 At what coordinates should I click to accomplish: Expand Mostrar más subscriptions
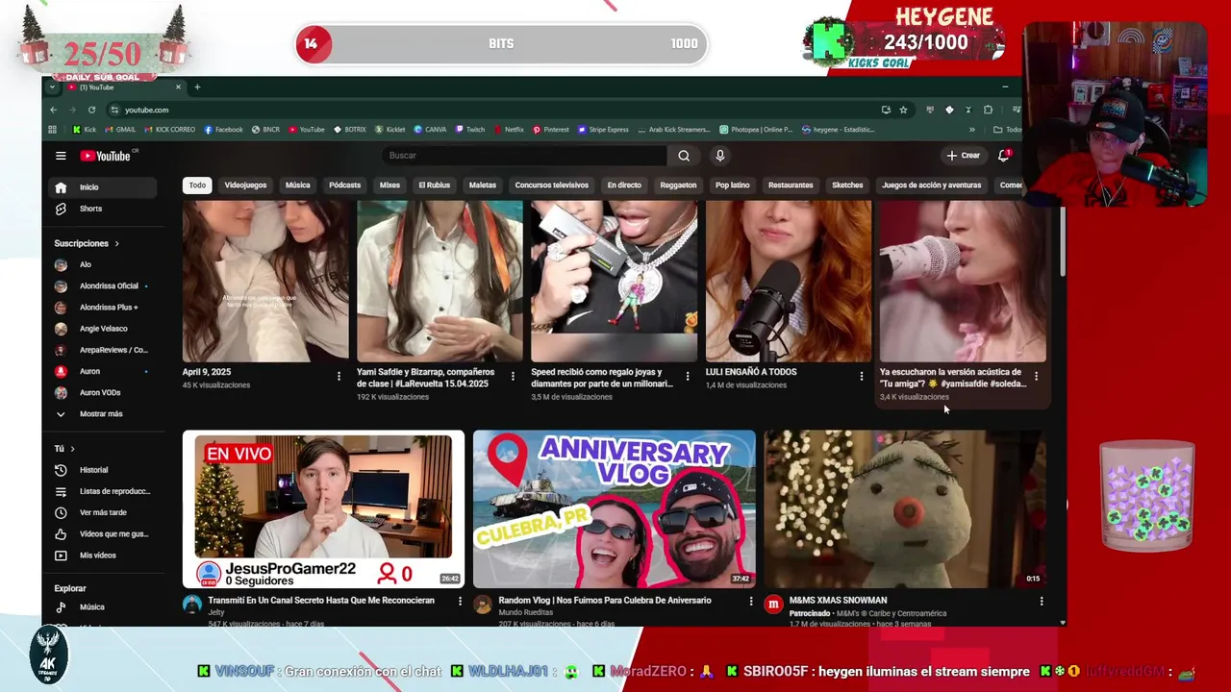point(102,414)
